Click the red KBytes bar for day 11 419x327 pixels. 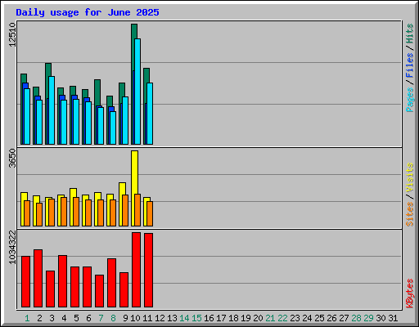(148, 270)
